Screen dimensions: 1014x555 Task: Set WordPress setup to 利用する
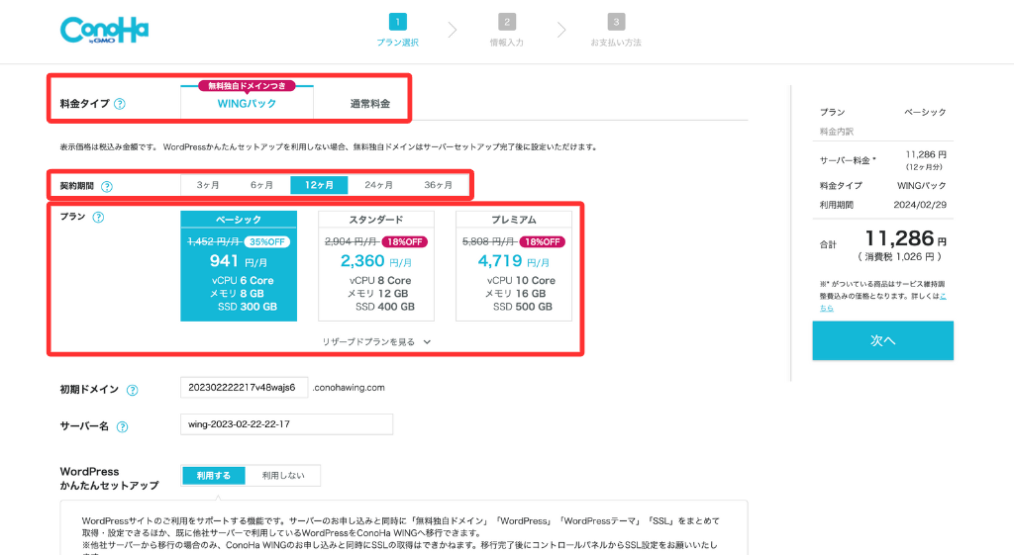(214, 476)
